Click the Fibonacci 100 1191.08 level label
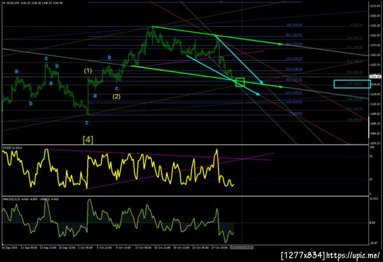Image resolution: width=383 pixels, height=262 pixels. (294, 25)
